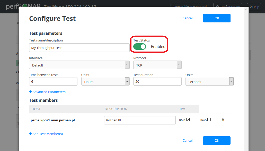Focus the Time between tests field
The image size is (265, 151).
pos(53,81)
